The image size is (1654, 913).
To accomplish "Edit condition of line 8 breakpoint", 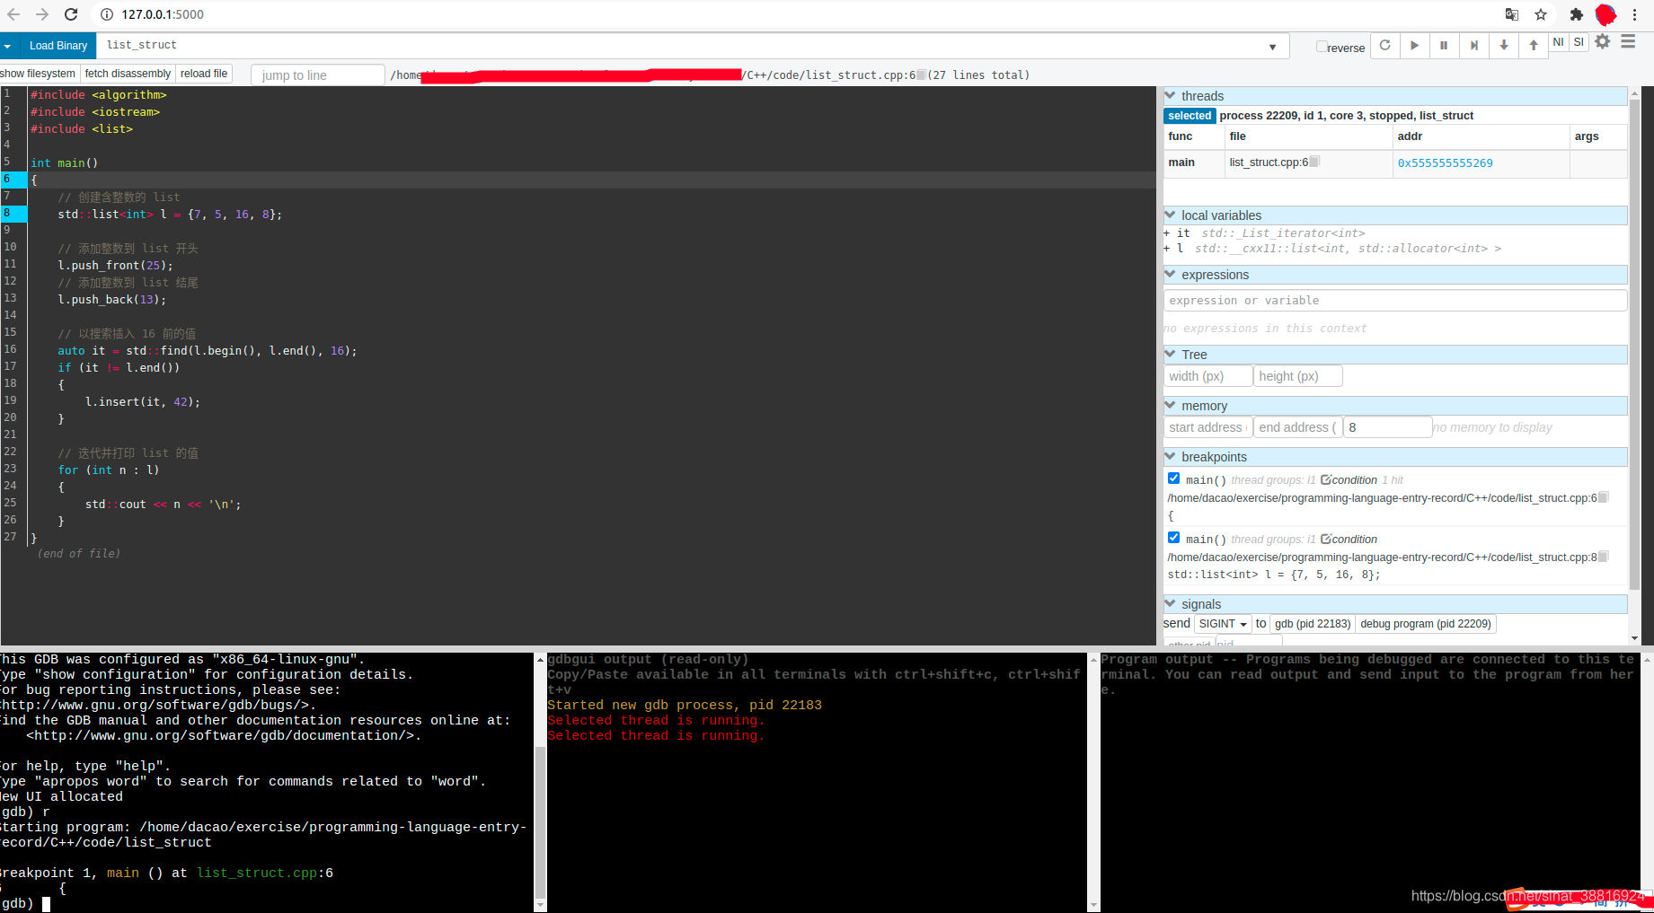I will tap(1349, 540).
